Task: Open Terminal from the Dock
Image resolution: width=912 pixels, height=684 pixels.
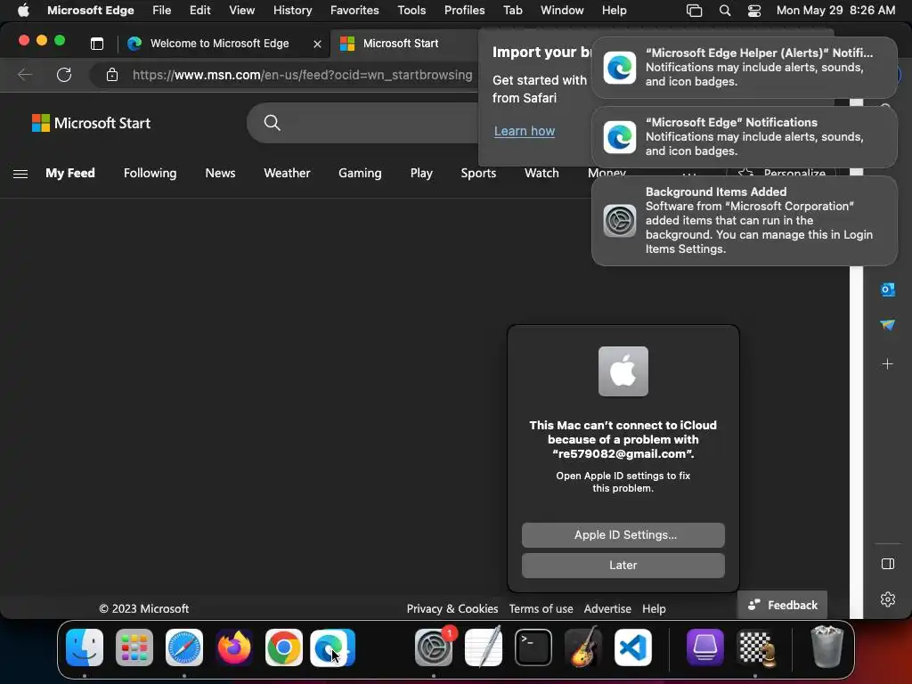Action: coord(533,647)
